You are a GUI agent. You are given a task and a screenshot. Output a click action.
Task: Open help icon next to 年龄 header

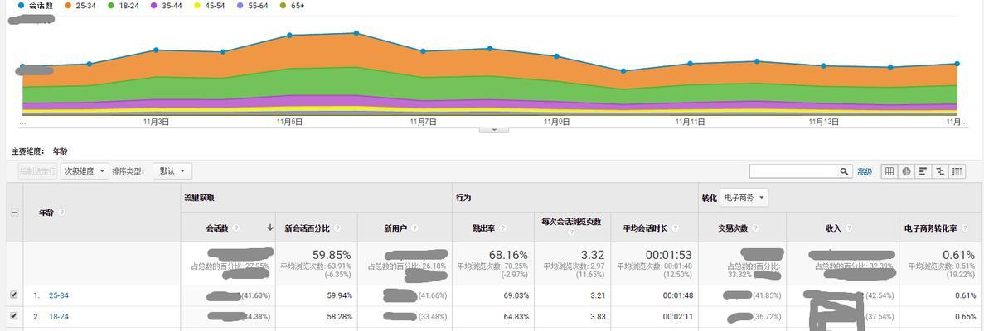61,213
